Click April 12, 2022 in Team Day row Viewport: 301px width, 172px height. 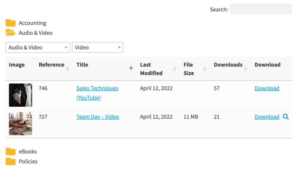tap(156, 117)
